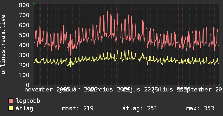
Task: Click the green arrow ending the x-axis
Action: [x=220, y=85]
